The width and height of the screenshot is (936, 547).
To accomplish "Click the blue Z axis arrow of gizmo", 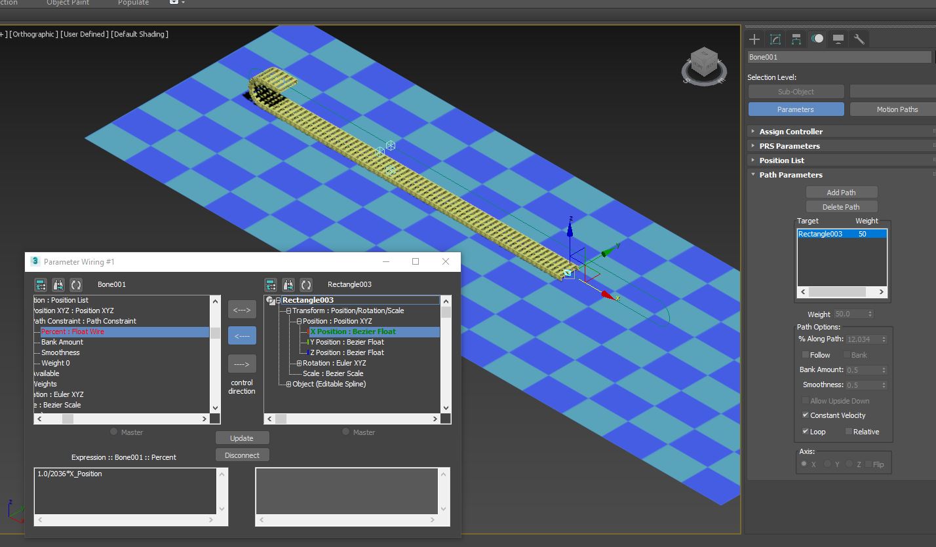I will pyautogui.click(x=571, y=229).
